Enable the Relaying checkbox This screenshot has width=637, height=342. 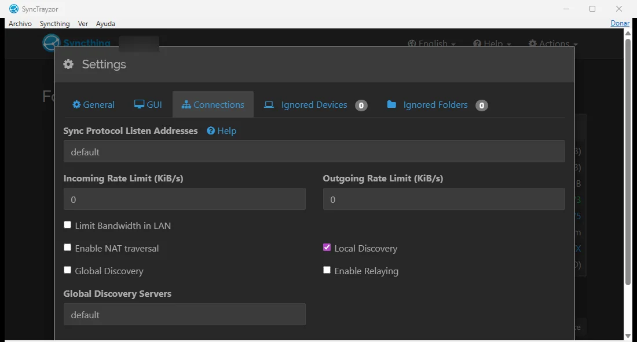pyautogui.click(x=327, y=270)
